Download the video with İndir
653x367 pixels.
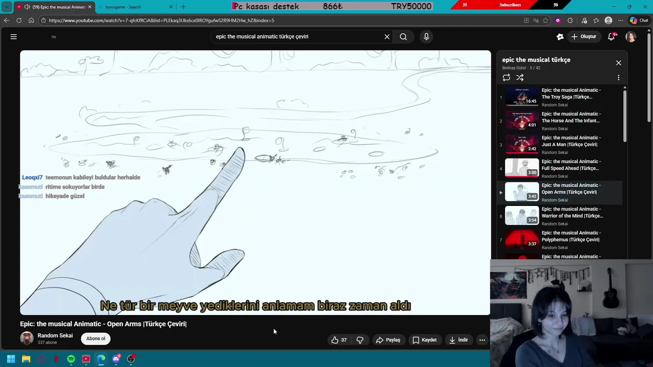458,340
